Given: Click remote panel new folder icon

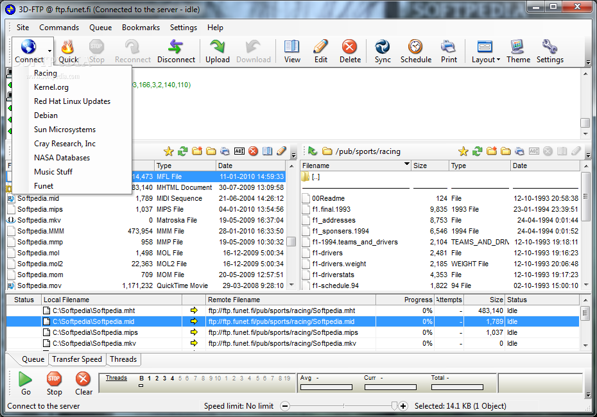Looking at the screenshot, I should [x=492, y=151].
